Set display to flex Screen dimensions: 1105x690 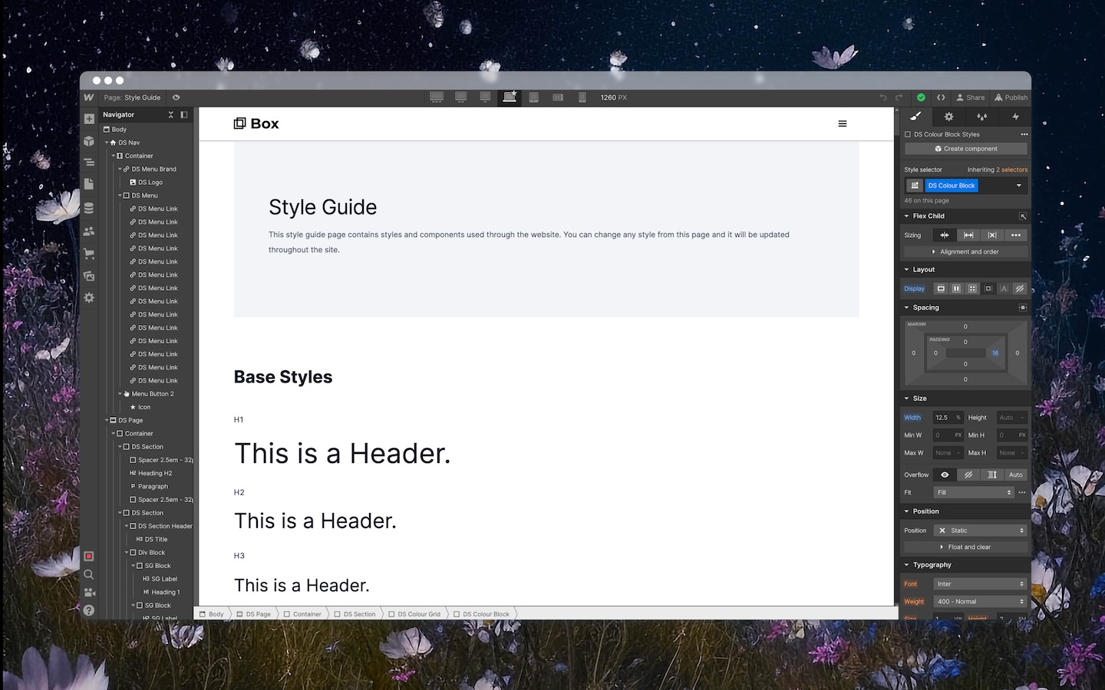pyautogui.click(x=956, y=289)
